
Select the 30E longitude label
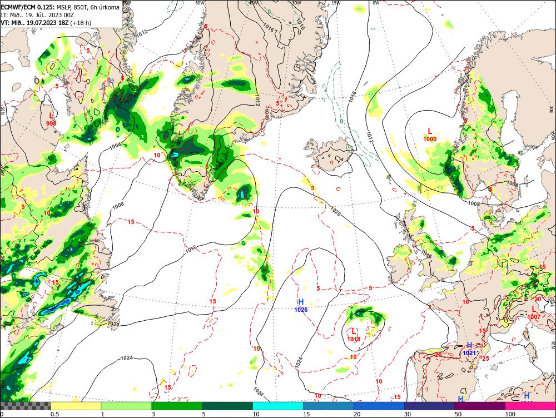tap(552, 108)
